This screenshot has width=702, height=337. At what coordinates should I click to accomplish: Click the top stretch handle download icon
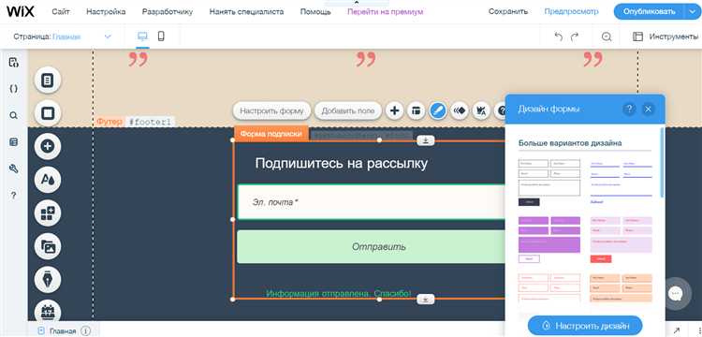(426, 140)
